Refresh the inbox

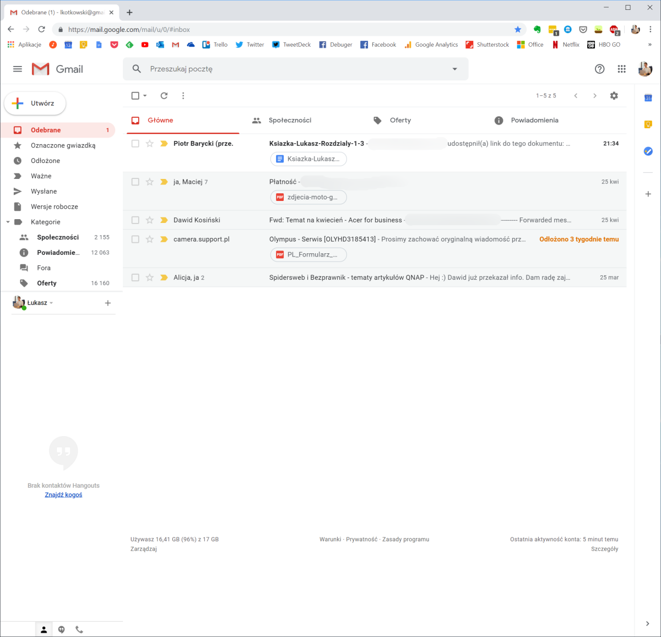164,96
